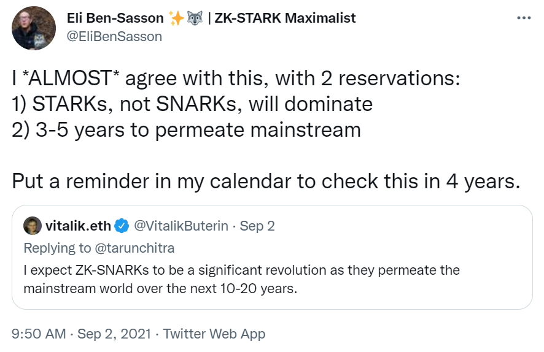Open quoted tweet text about ZK-SNARKs revolution
Image resolution: width=544 pixels, height=352 pixels.
tap(241, 279)
